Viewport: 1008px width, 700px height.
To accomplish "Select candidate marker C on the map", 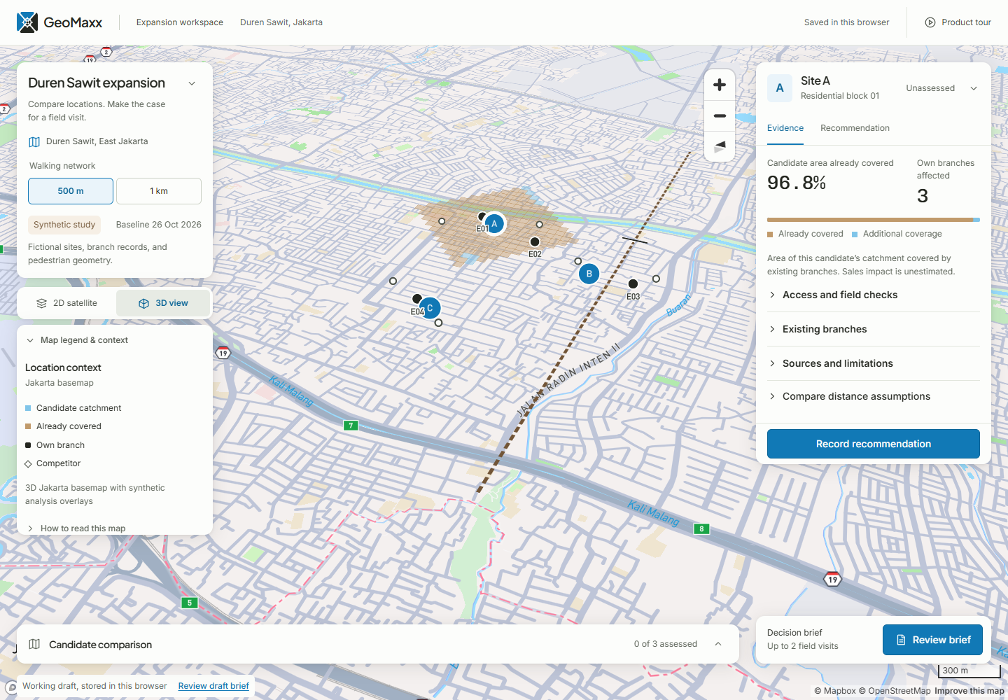I will coord(430,307).
